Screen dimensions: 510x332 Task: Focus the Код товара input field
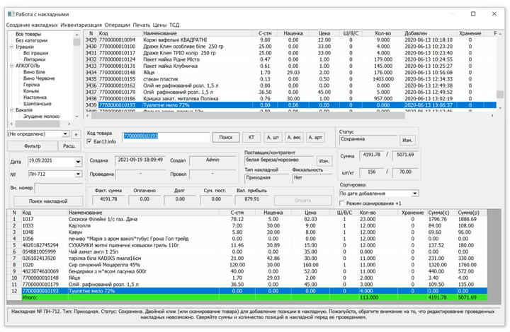point(166,137)
